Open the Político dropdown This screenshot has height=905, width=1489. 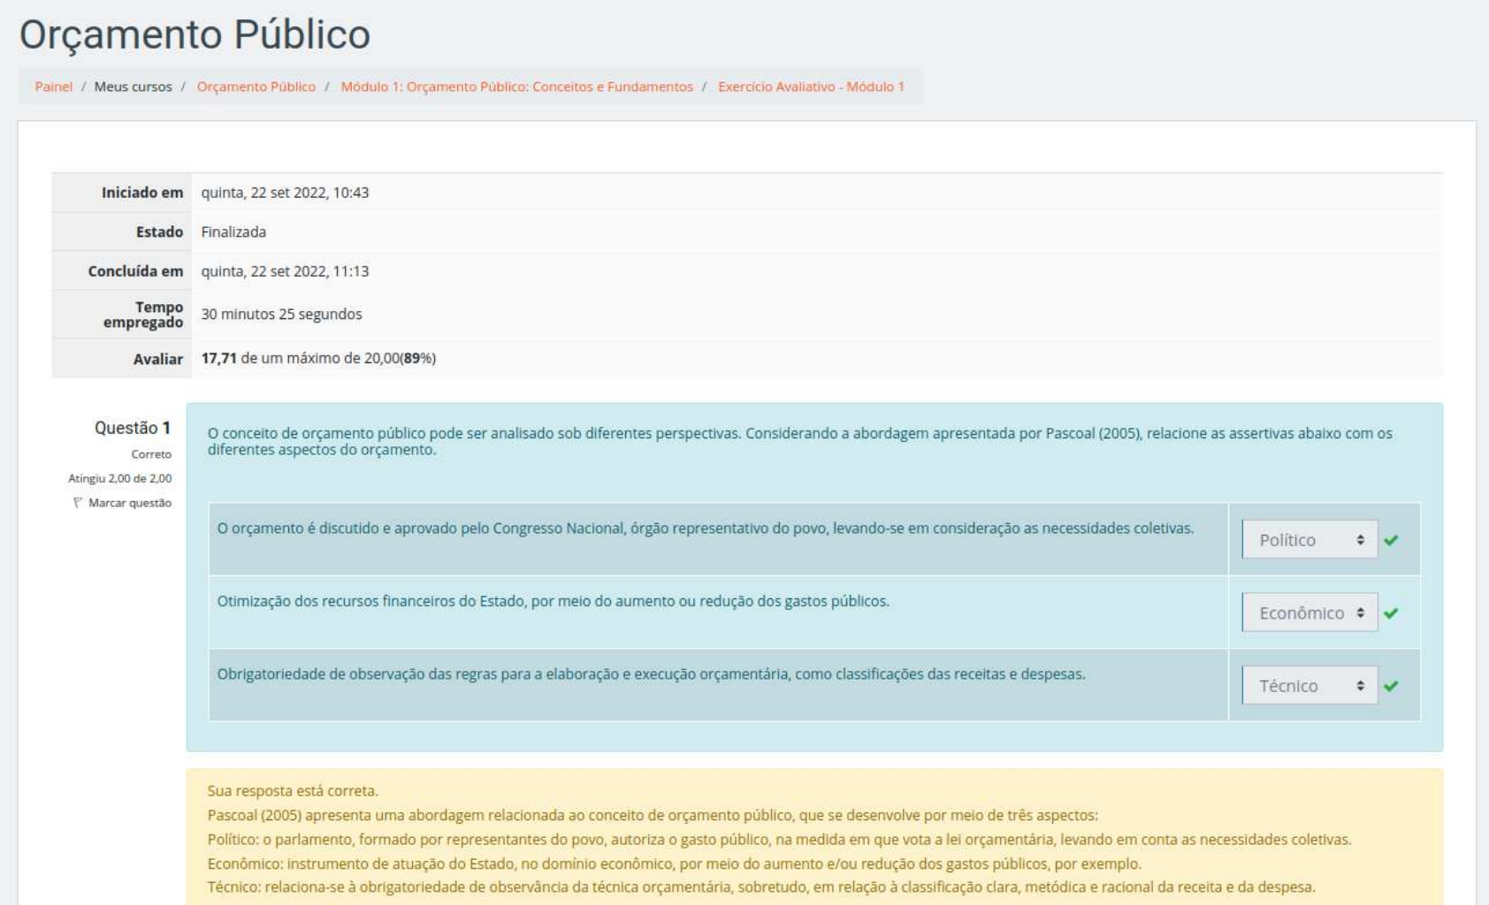(x=1309, y=540)
